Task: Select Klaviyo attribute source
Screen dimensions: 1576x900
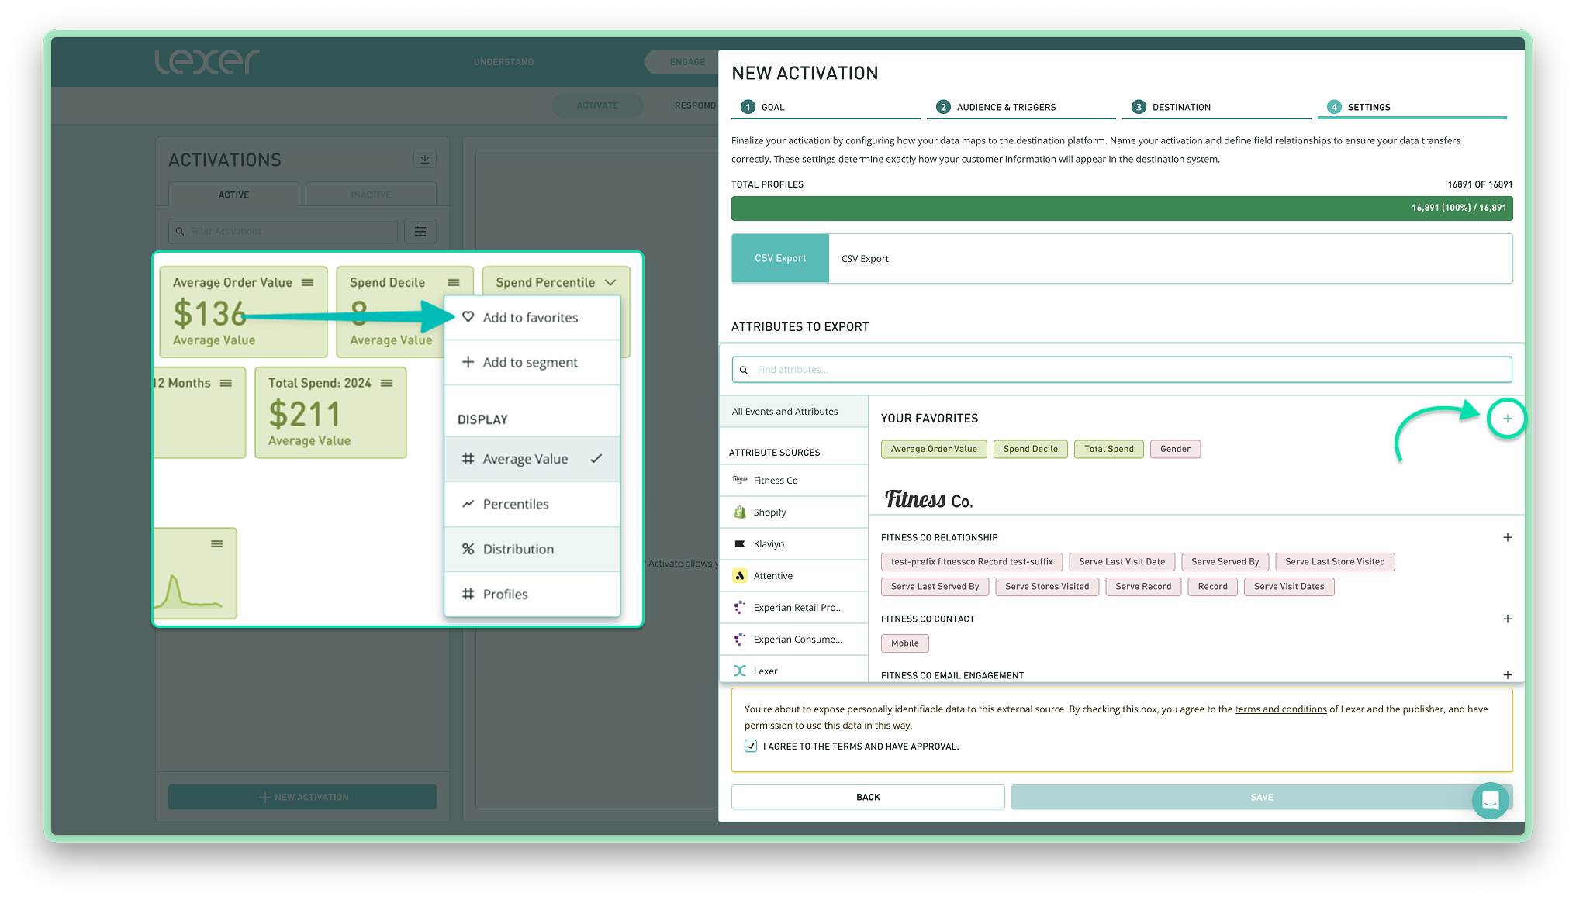Action: tap(769, 544)
